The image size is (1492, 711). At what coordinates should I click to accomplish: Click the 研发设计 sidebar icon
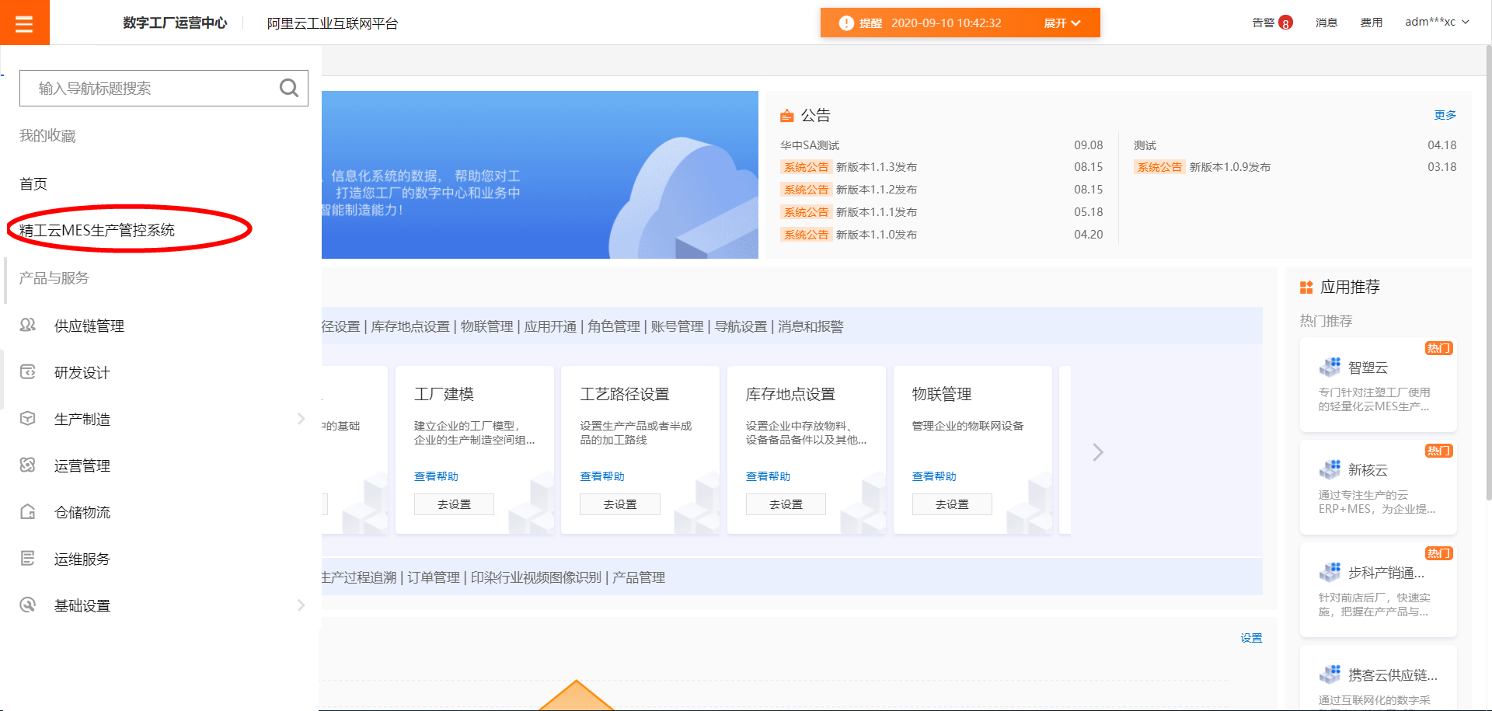[28, 371]
